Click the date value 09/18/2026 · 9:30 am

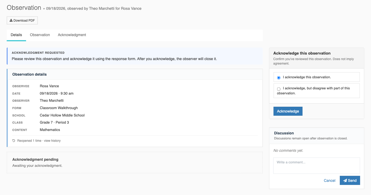57,93
